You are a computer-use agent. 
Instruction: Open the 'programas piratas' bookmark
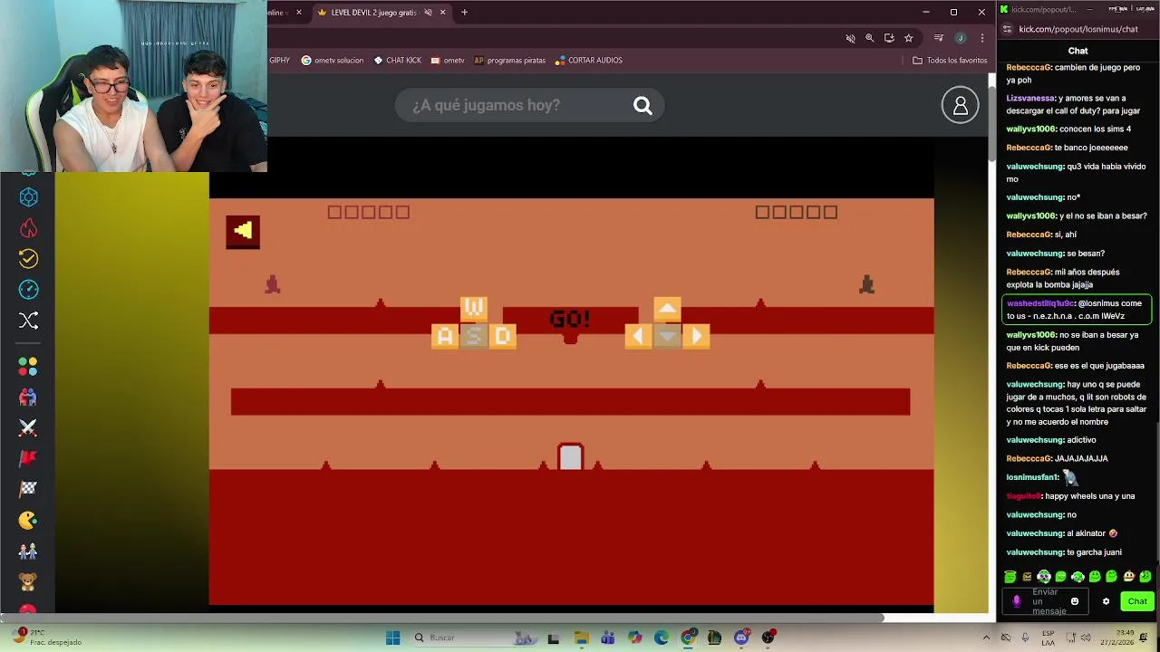(x=509, y=61)
